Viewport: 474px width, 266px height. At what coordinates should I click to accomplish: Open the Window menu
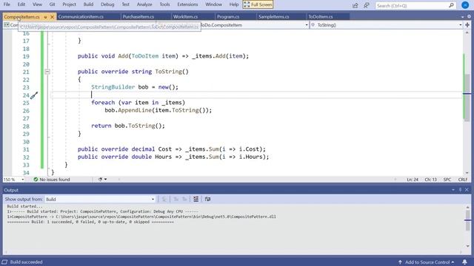[213, 4]
